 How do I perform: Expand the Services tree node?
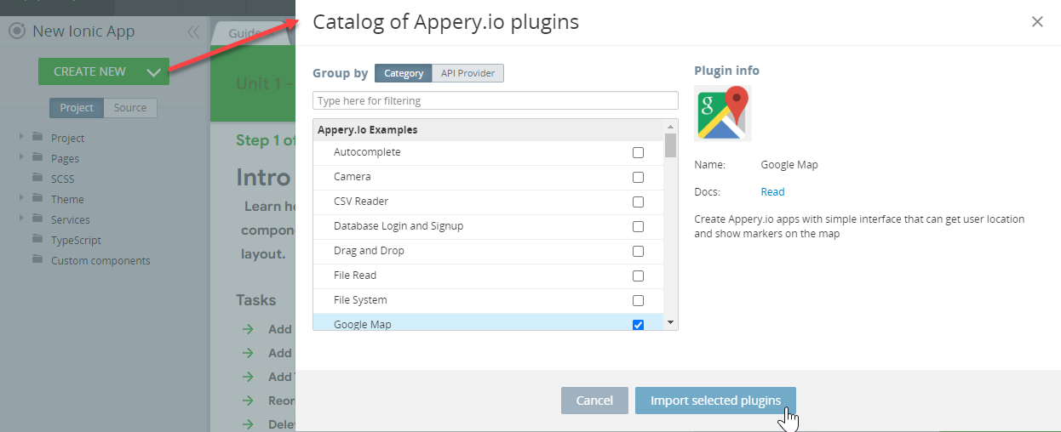tap(21, 218)
